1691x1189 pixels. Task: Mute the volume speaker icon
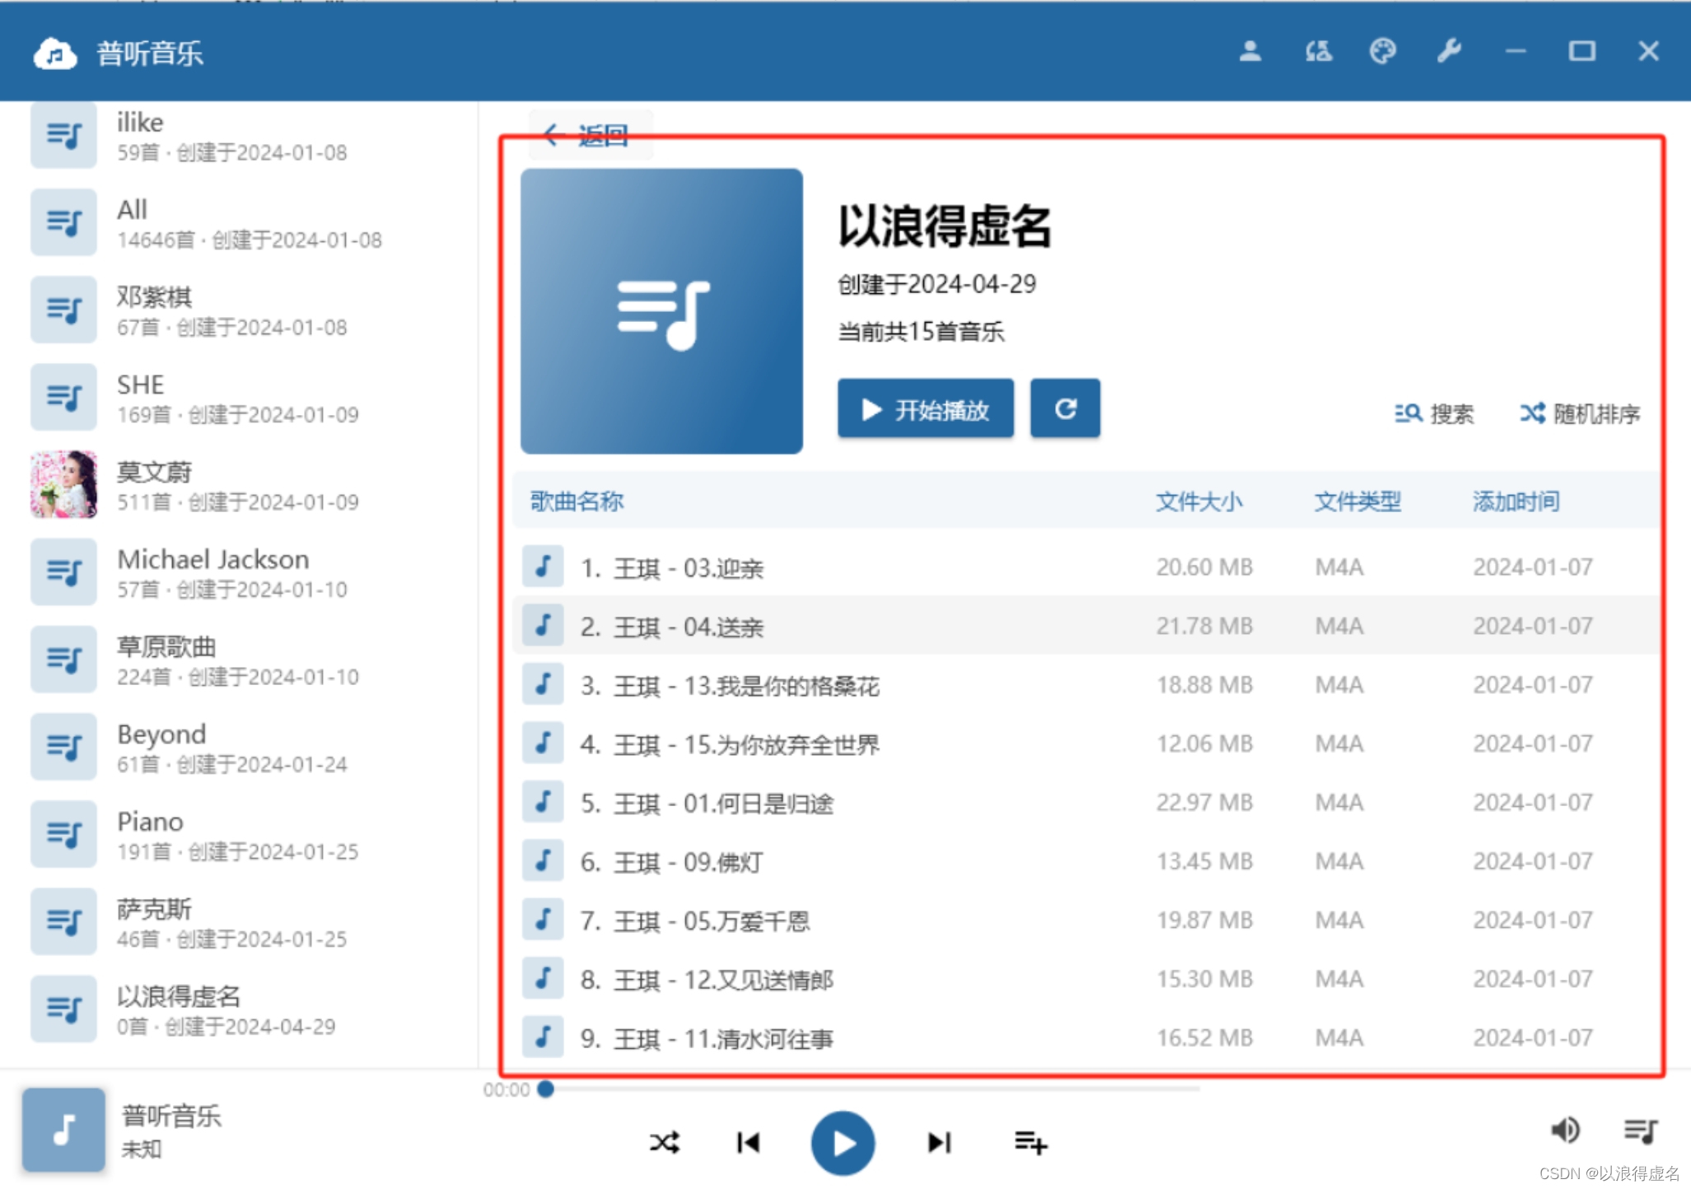point(1565,1131)
